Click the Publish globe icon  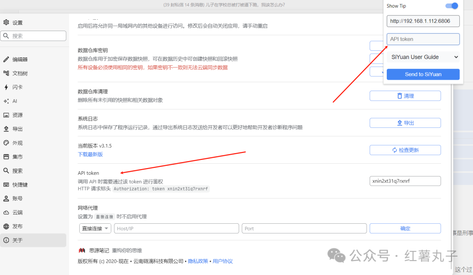tap(6, 226)
